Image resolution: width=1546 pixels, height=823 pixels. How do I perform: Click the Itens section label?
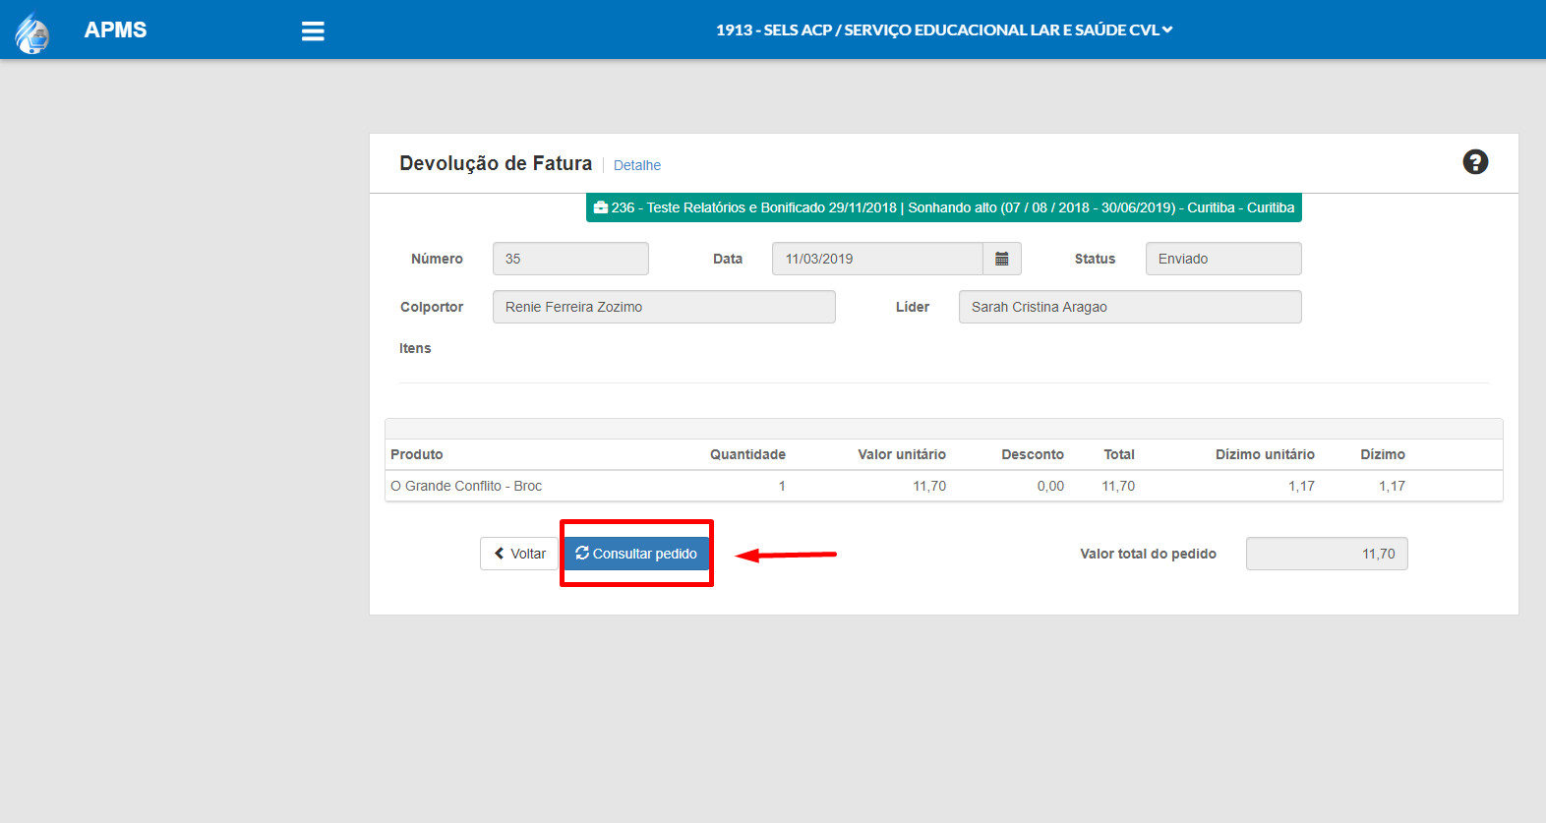point(415,348)
